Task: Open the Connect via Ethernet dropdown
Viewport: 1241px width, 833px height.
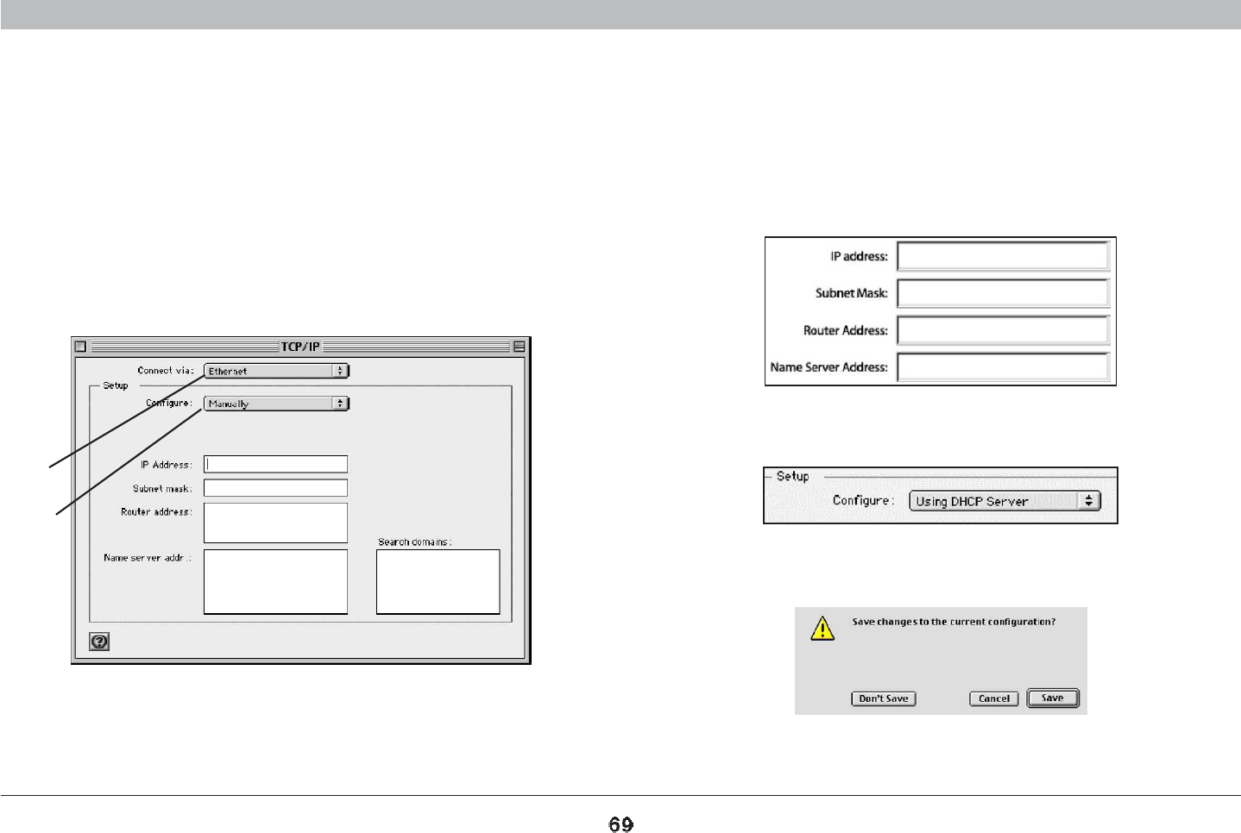Action: [276, 371]
